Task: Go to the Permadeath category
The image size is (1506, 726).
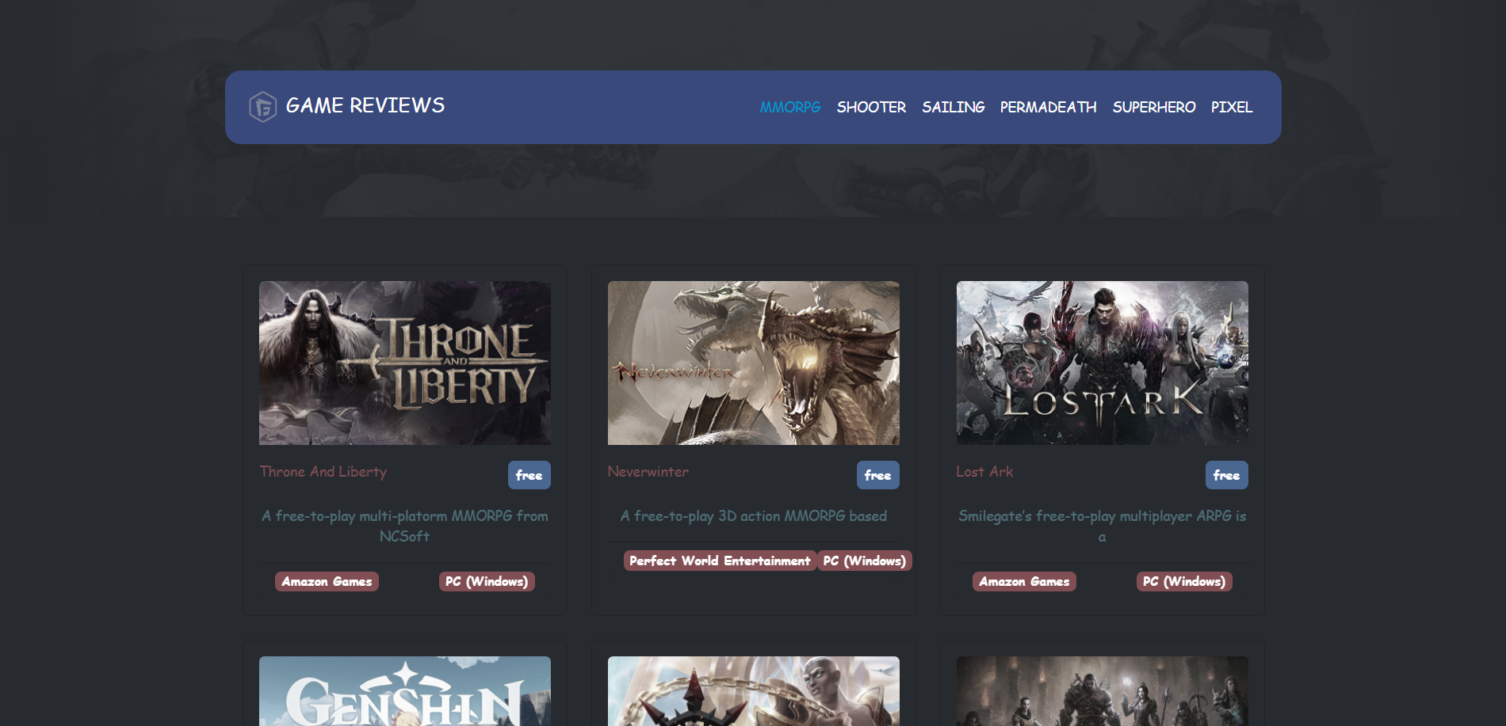Action: tap(1048, 107)
